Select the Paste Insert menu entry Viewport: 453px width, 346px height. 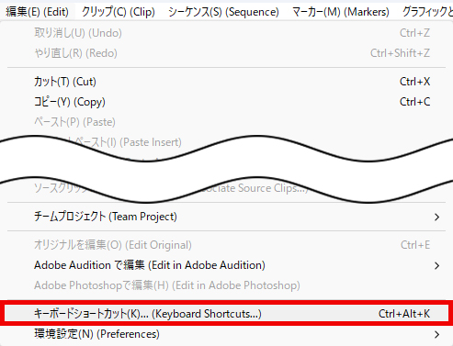(129, 142)
